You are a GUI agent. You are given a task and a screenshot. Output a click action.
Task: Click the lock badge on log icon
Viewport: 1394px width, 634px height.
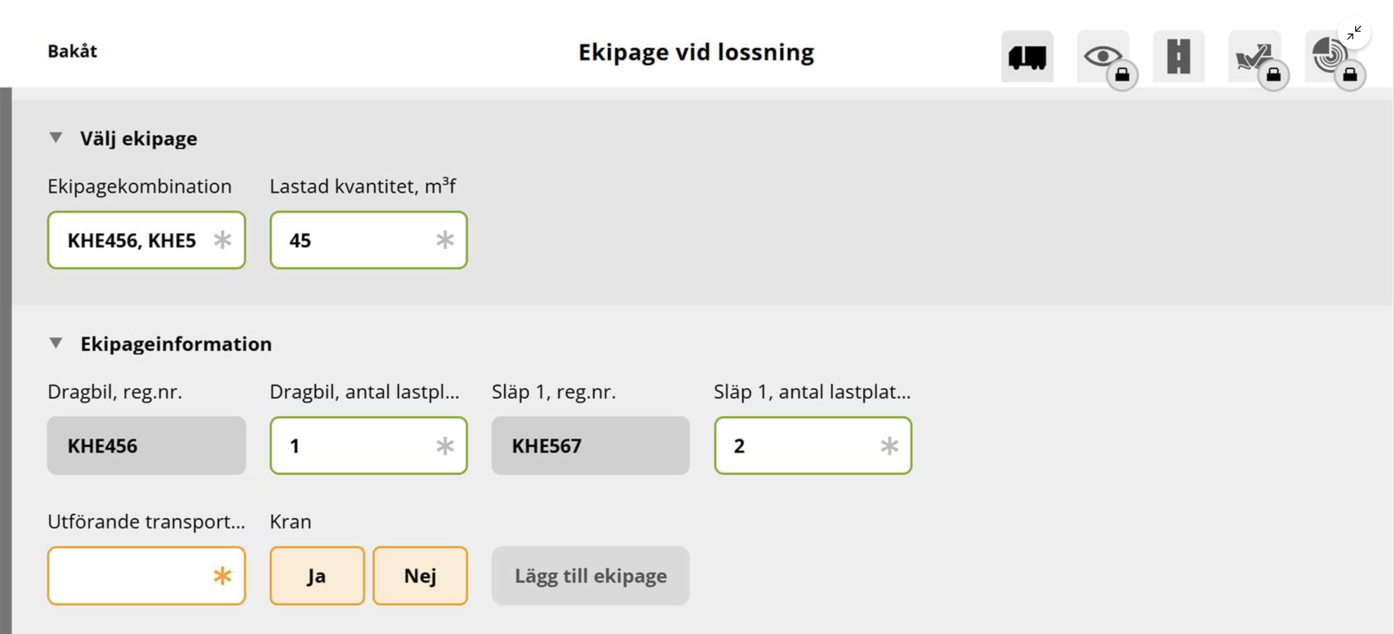[1350, 74]
